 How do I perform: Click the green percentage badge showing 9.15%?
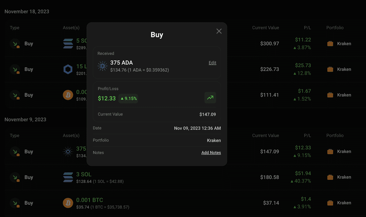click(x=128, y=98)
